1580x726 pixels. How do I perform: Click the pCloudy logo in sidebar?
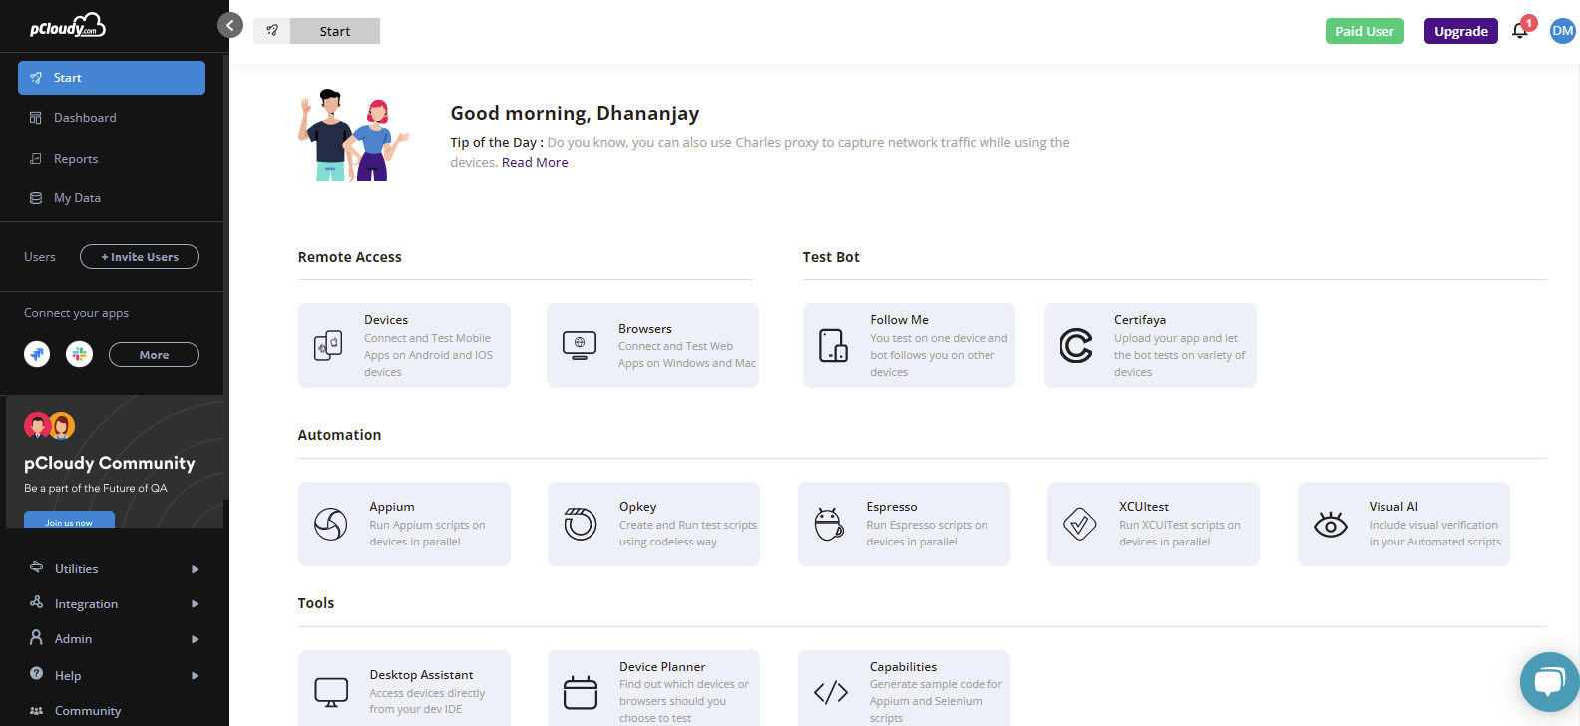(67, 25)
